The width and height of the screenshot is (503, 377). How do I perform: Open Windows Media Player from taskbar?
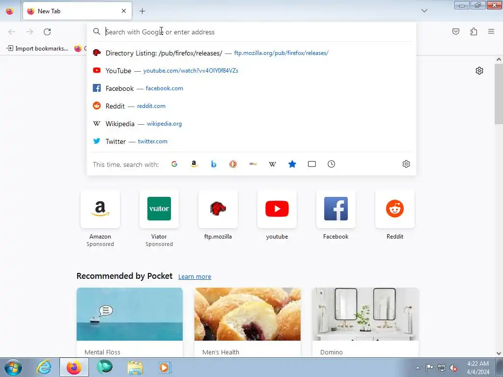[165, 367]
